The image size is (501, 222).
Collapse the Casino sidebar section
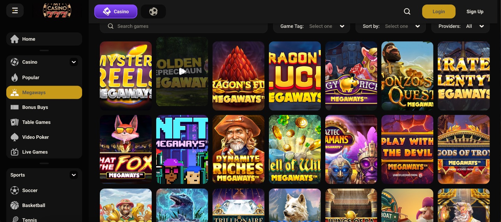pyautogui.click(x=74, y=62)
